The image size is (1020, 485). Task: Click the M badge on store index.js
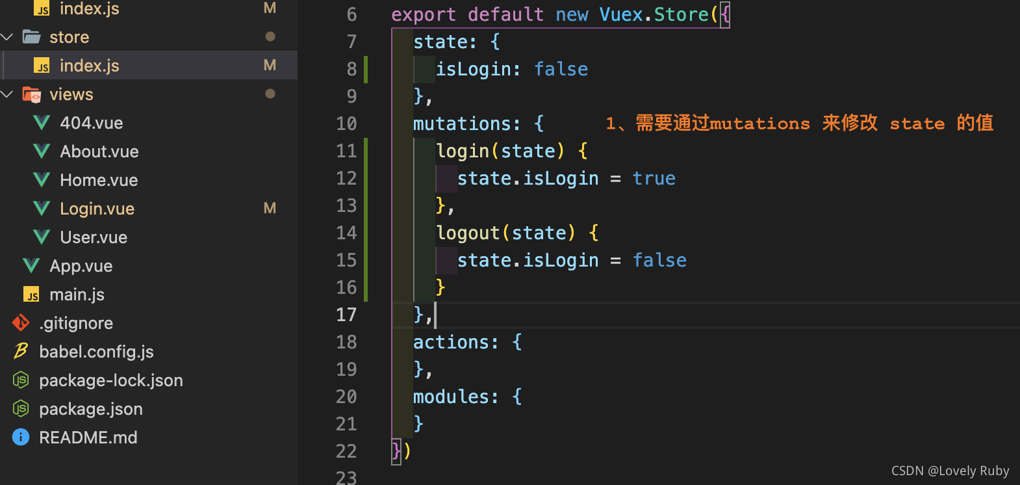[x=270, y=65]
